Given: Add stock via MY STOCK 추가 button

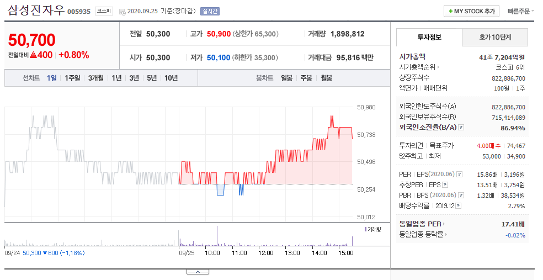Looking at the screenshot, I should pyautogui.click(x=471, y=11).
